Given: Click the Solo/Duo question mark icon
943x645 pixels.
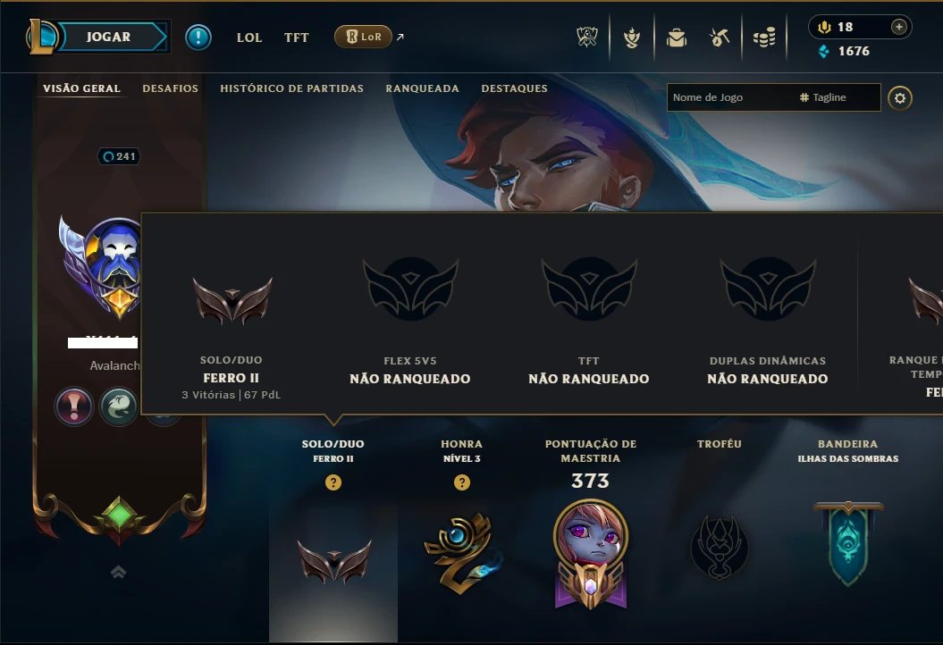Looking at the screenshot, I should pos(333,482).
